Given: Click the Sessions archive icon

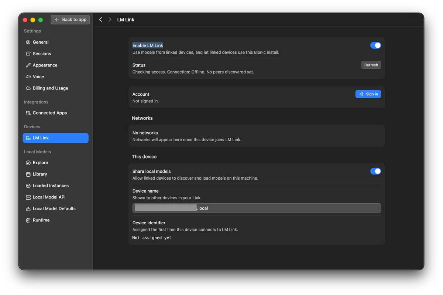Looking at the screenshot, I should coord(28,54).
